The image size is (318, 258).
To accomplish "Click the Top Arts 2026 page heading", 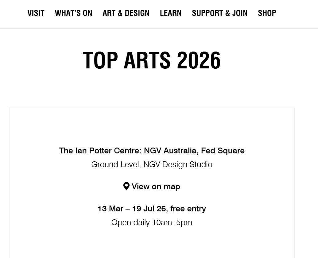I will click(152, 60).
